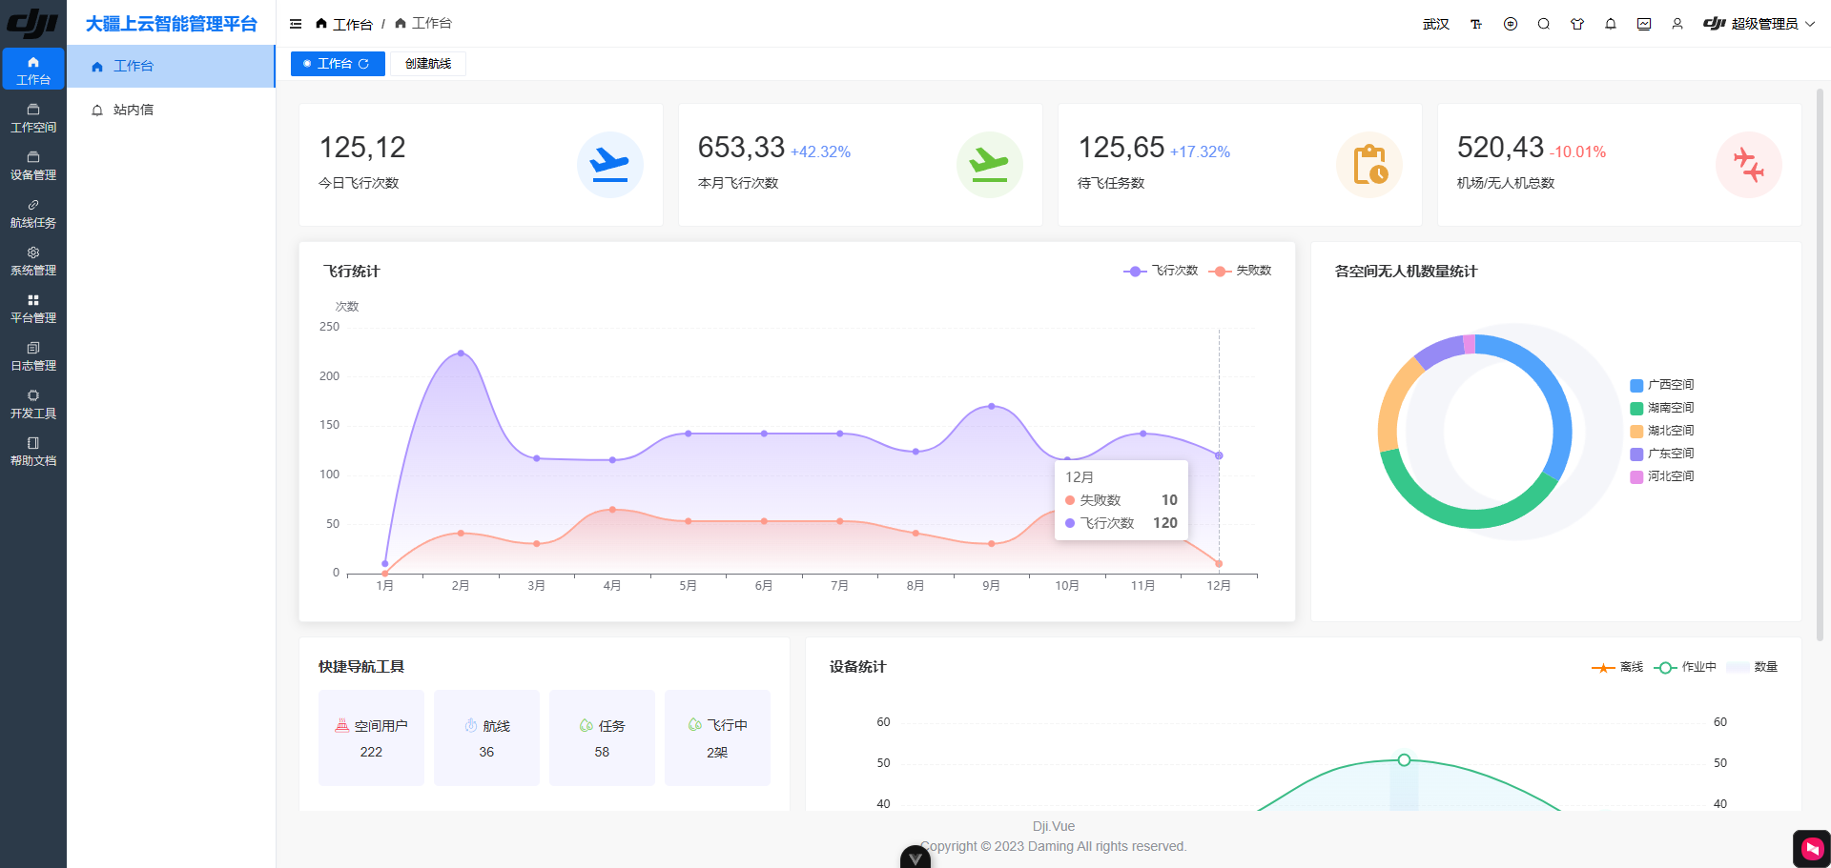This screenshot has width=1831, height=868.
Task: Expand the 超级管理员 user dropdown
Action: click(x=1759, y=24)
